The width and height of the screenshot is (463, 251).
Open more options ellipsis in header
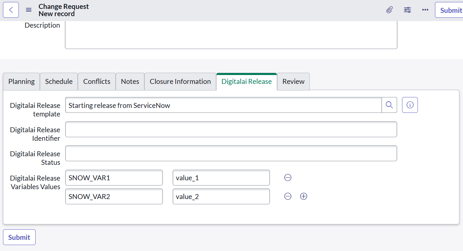click(425, 10)
